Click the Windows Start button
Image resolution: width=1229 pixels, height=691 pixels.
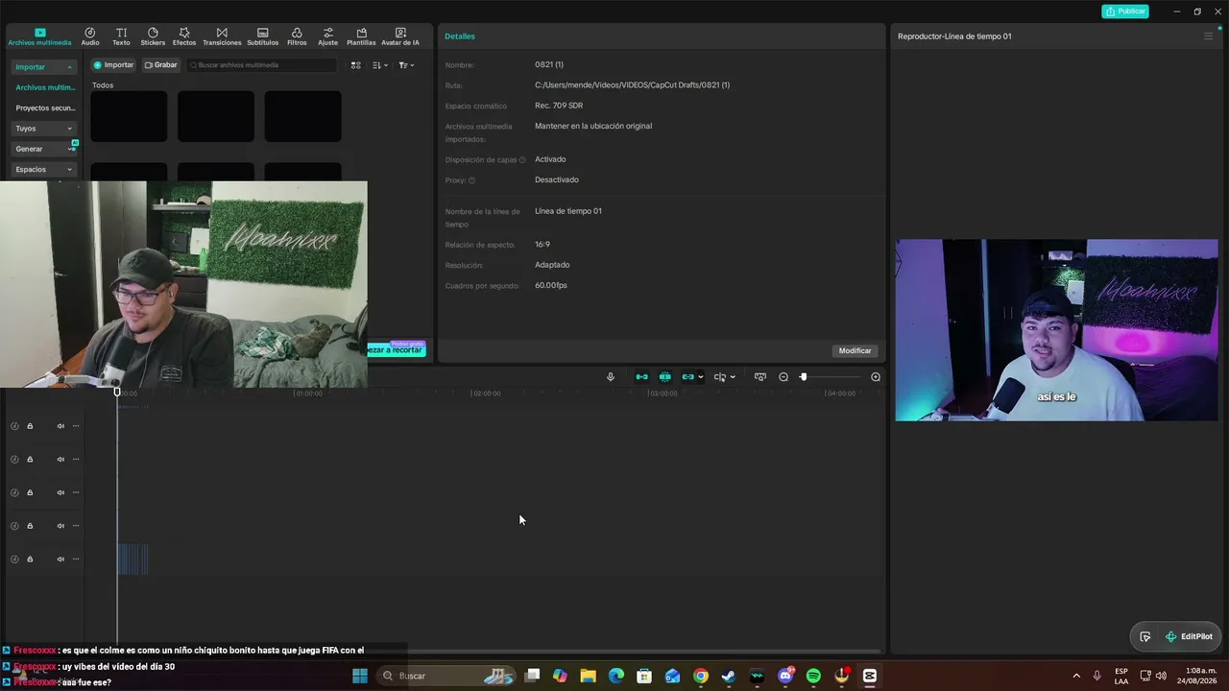pyautogui.click(x=360, y=676)
